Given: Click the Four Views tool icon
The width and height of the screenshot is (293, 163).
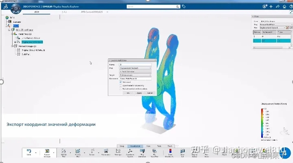Looking at the screenshot, I should [x=206, y=153].
